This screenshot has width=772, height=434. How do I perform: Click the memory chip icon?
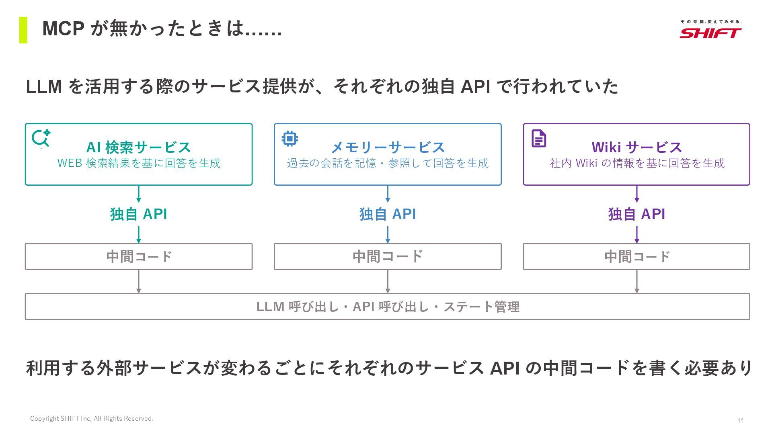(289, 138)
